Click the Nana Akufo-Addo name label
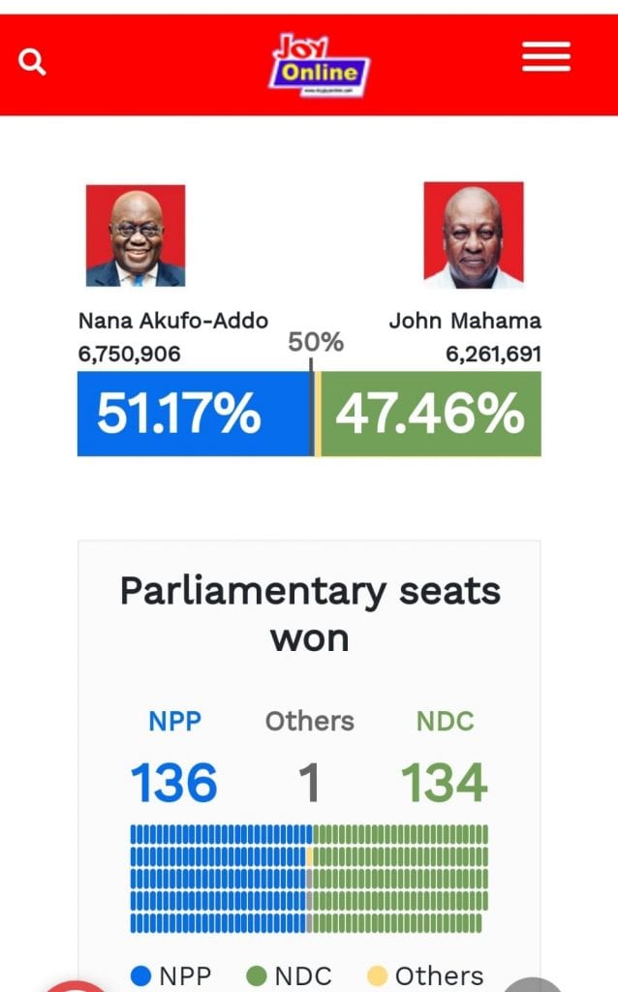 (x=172, y=321)
